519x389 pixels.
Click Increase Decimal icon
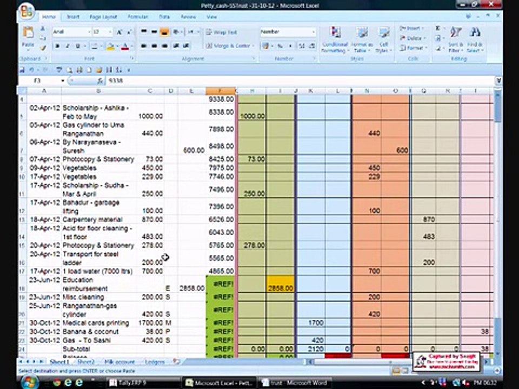[302, 46]
